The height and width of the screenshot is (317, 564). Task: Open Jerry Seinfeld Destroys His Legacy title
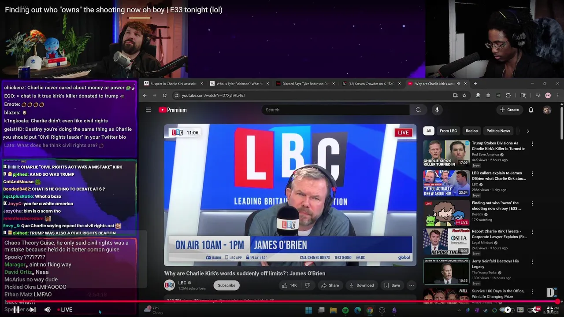coord(495,264)
